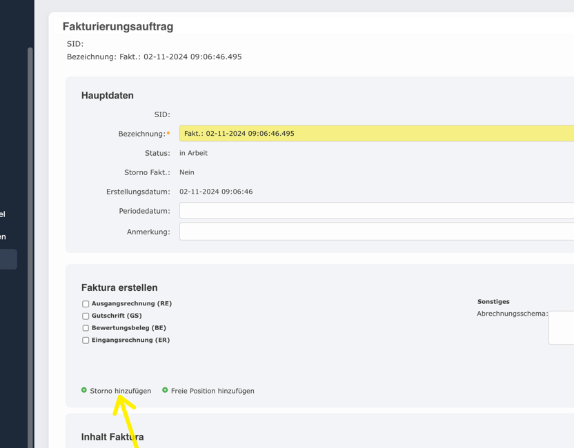Click the Fakturierungsauftrag page title
The height and width of the screenshot is (448, 574).
(x=118, y=26)
